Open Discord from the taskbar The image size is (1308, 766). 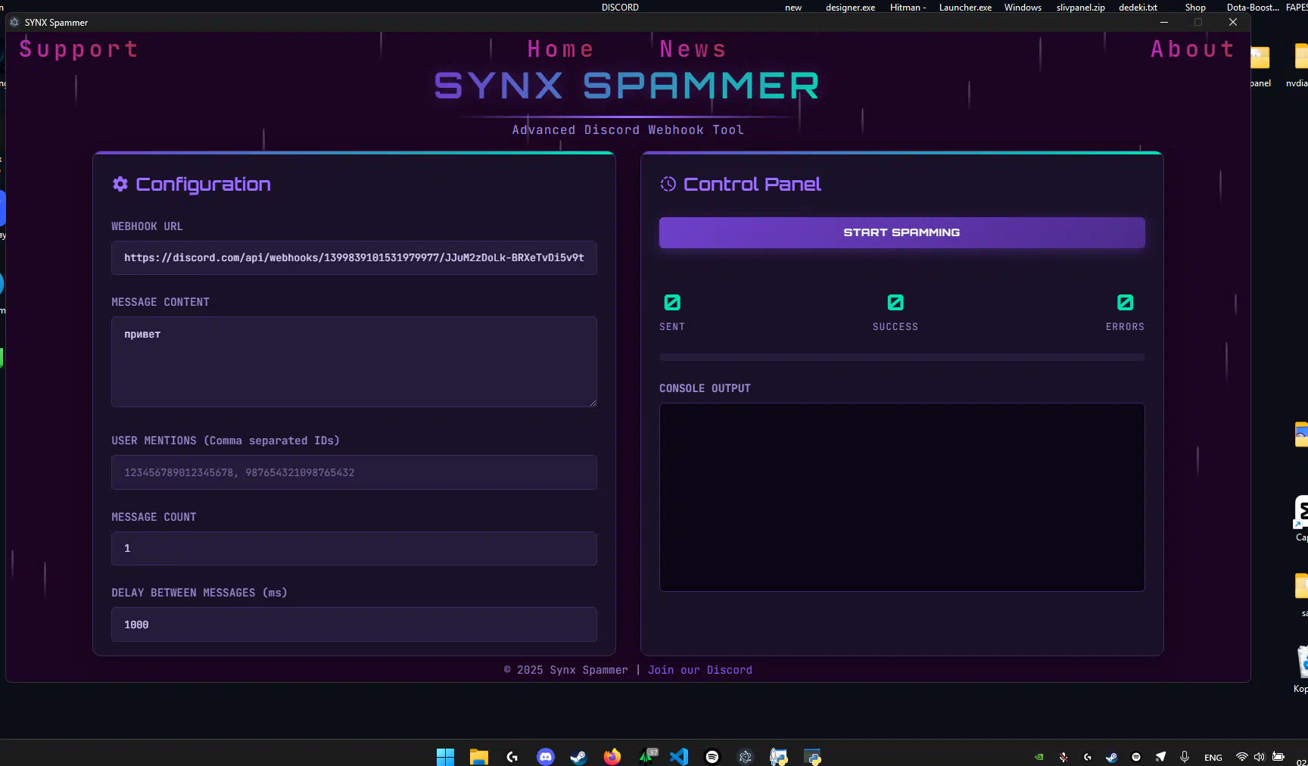tap(546, 757)
